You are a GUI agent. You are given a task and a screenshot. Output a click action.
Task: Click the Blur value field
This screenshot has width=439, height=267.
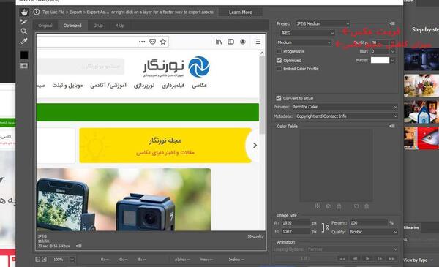(x=380, y=51)
